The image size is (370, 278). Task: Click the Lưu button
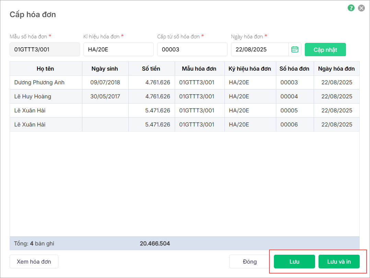tap(294, 262)
